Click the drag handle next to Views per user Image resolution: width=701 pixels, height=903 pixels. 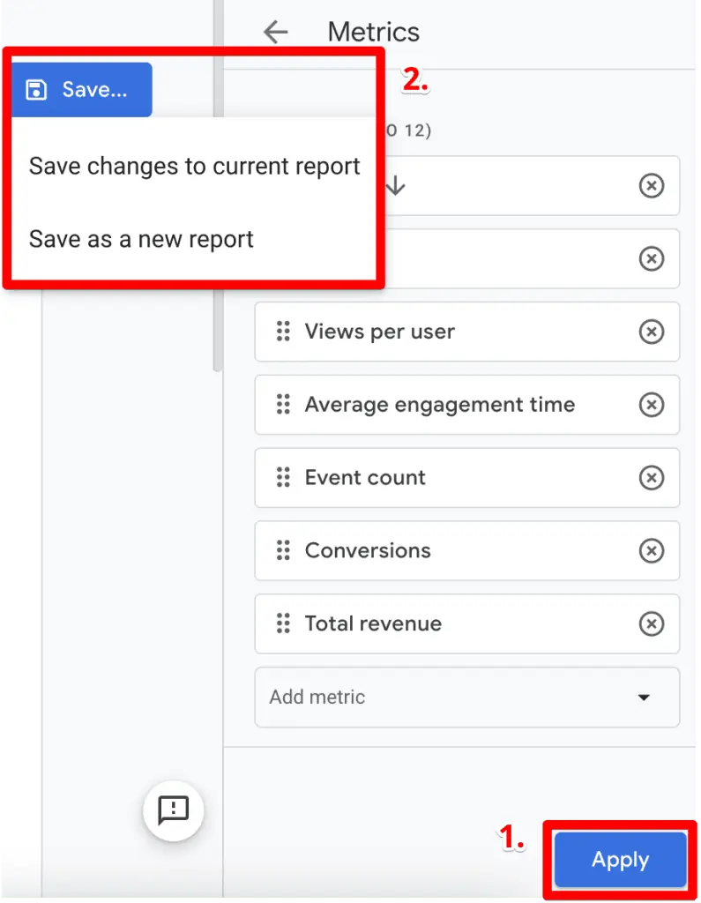(283, 332)
